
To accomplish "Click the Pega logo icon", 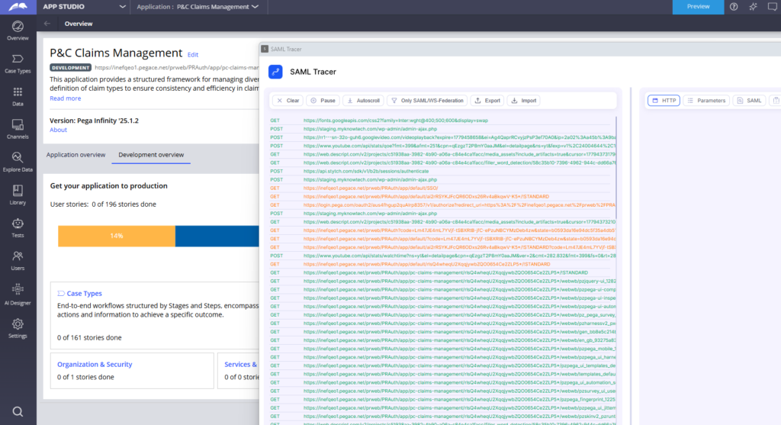I will click(x=18, y=6).
